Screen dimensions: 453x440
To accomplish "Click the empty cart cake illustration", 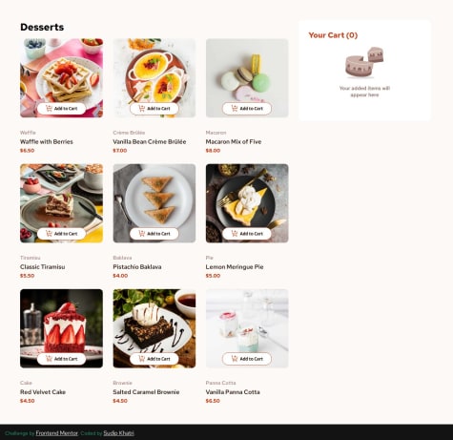I will point(364,63).
